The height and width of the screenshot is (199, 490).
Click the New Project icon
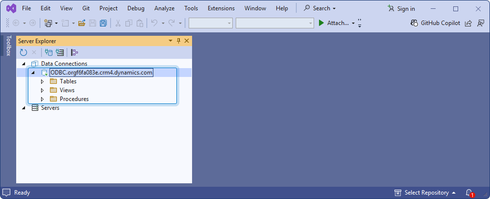48,23
